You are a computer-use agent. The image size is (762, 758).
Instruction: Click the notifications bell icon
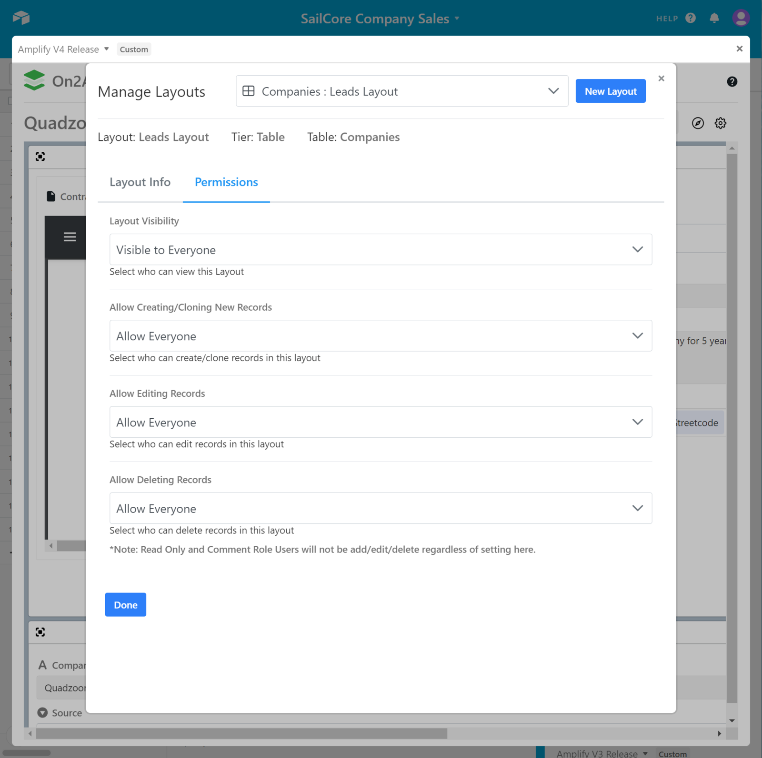pos(714,18)
